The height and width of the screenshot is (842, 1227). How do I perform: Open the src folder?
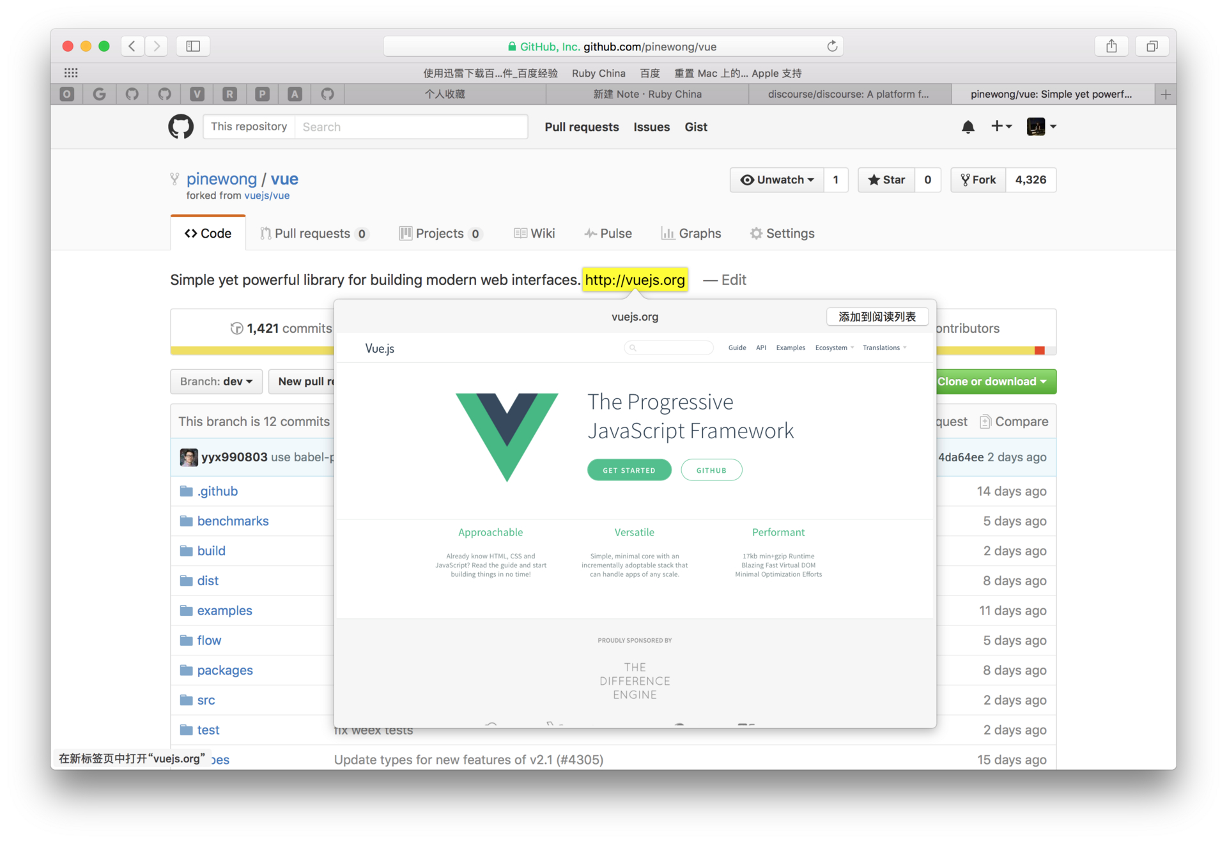pos(206,700)
